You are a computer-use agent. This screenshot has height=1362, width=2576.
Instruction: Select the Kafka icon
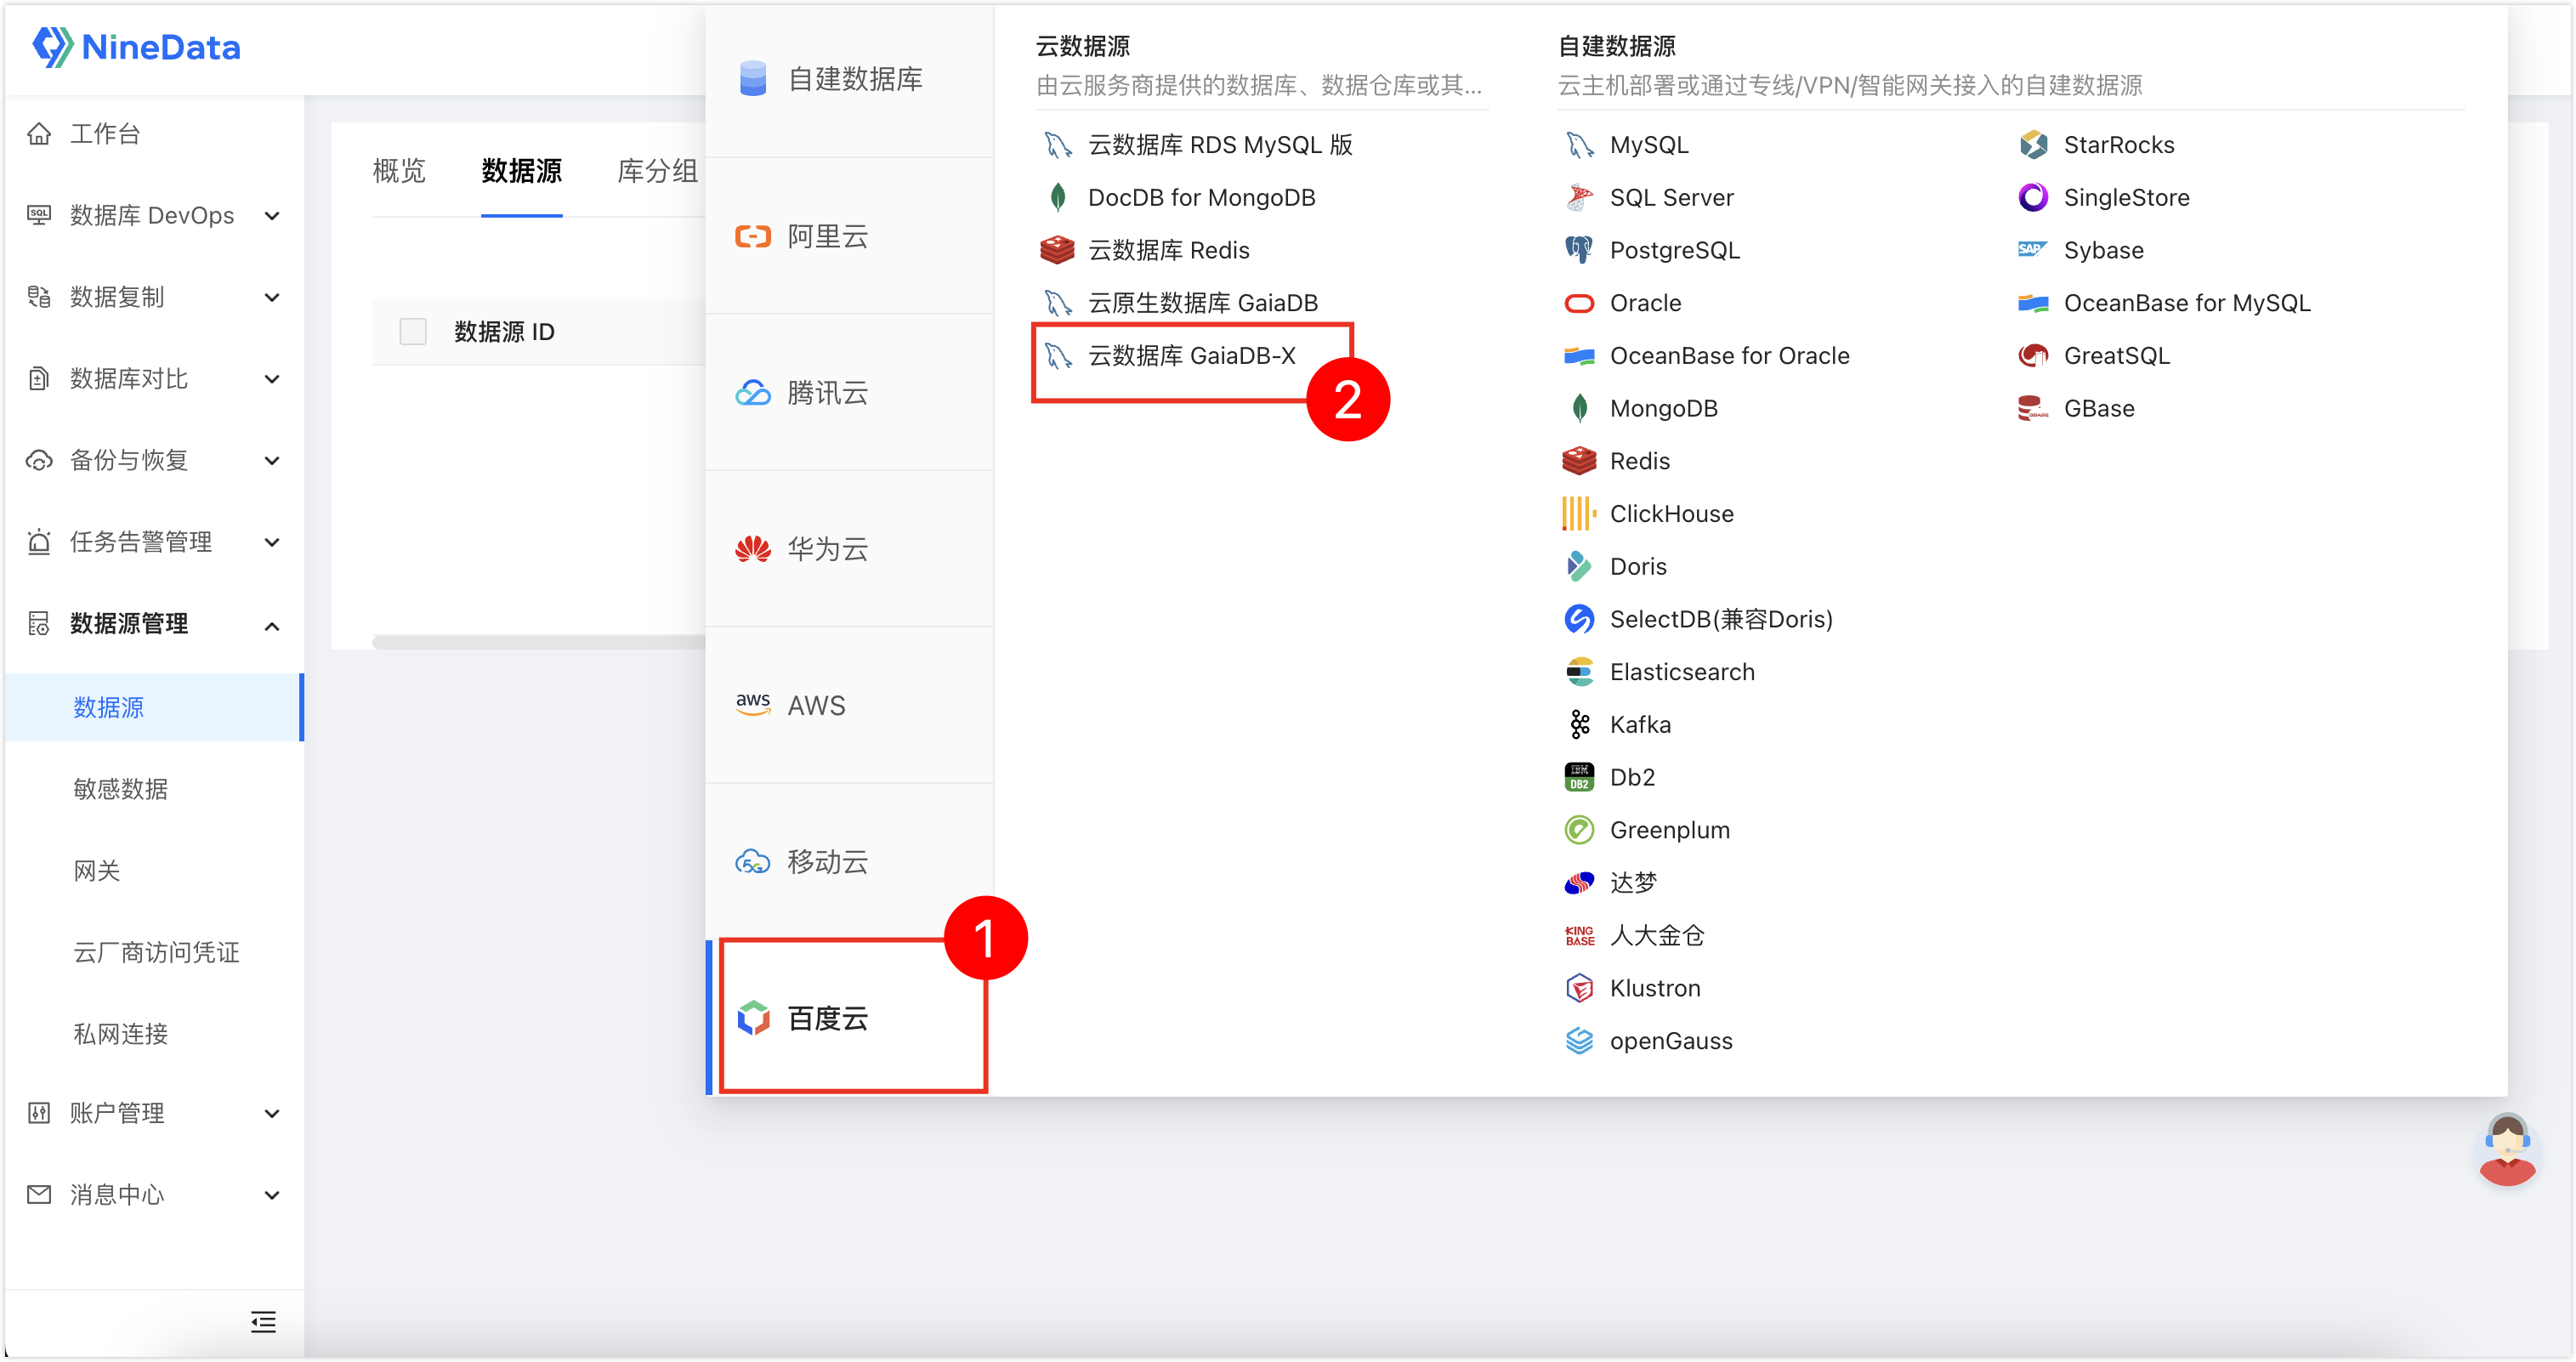coord(1579,725)
